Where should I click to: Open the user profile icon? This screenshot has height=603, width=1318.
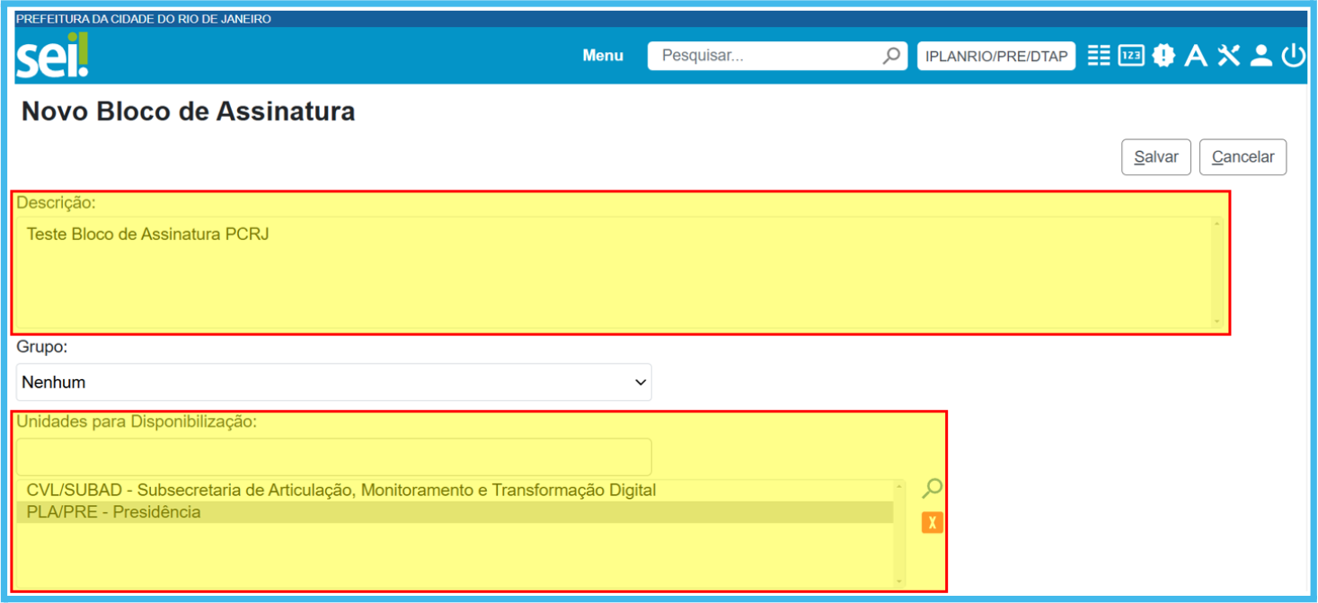tap(1261, 56)
